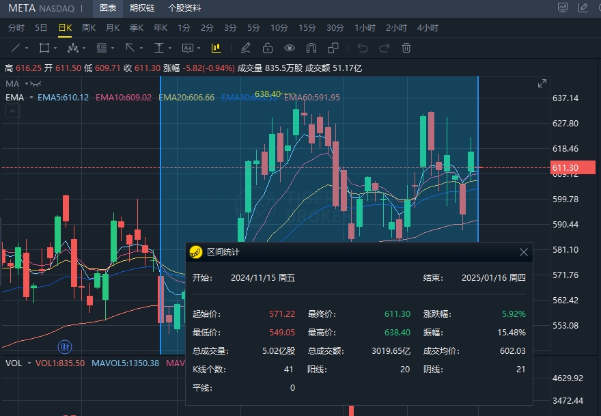Screen dimensions: 601x416
Task: Select the 1小时 timeframe
Action: pyautogui.click(x=365, y=27)
